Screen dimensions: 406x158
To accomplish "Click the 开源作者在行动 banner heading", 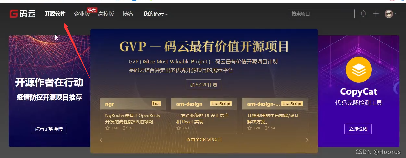I will (49, 82).
